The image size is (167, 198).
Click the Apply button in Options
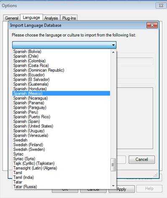122,189
